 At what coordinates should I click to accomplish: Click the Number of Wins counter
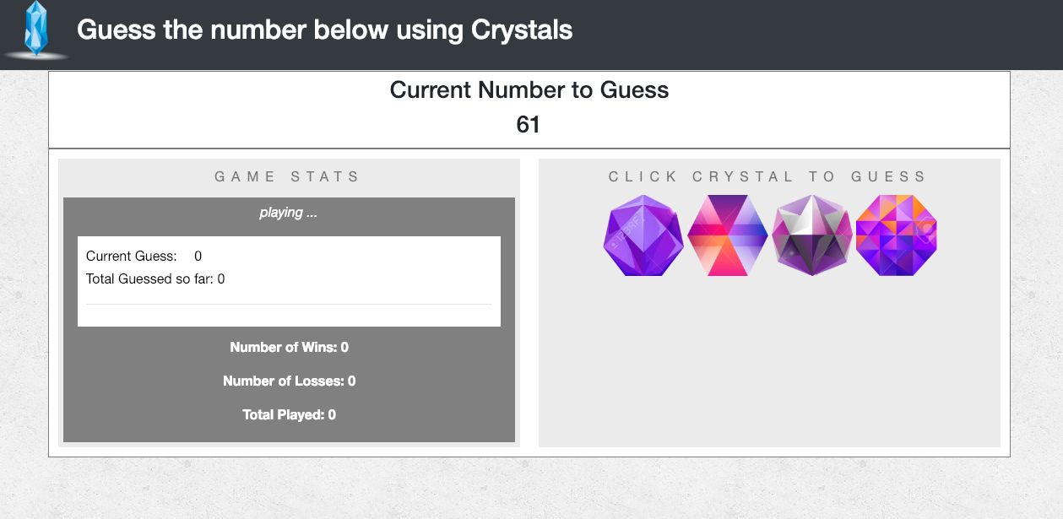pyautogui.click(x=289, y=347)
